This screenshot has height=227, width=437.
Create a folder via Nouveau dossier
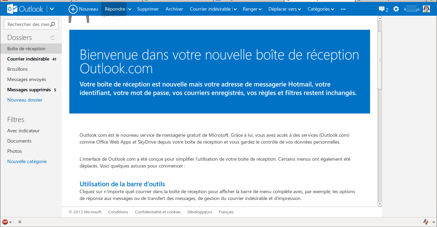point(25,100)
